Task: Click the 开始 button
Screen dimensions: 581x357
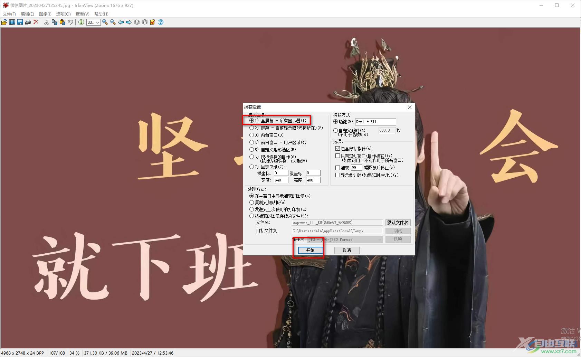Action: pos(310,250)
